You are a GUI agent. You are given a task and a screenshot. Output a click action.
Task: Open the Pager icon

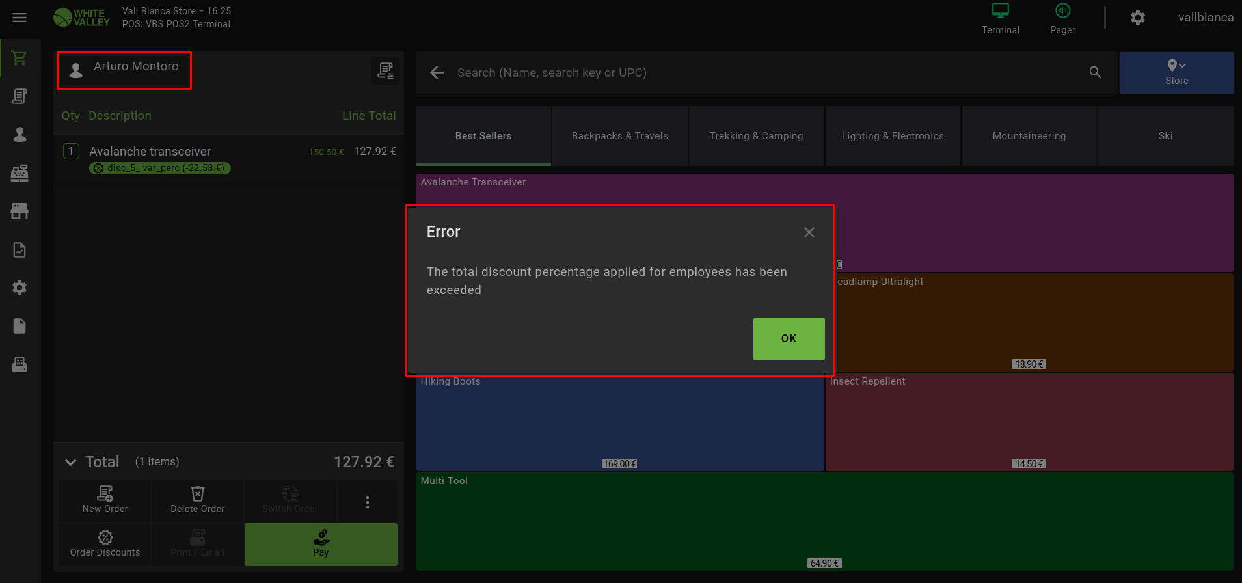point(1062,18)
